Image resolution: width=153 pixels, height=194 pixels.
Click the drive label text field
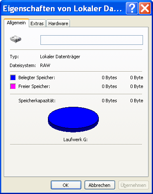pyautogui.click(x=92, y=40)
